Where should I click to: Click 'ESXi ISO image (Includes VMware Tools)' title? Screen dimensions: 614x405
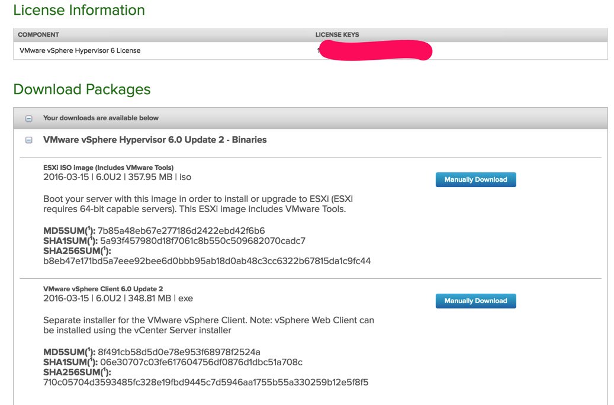108,168
